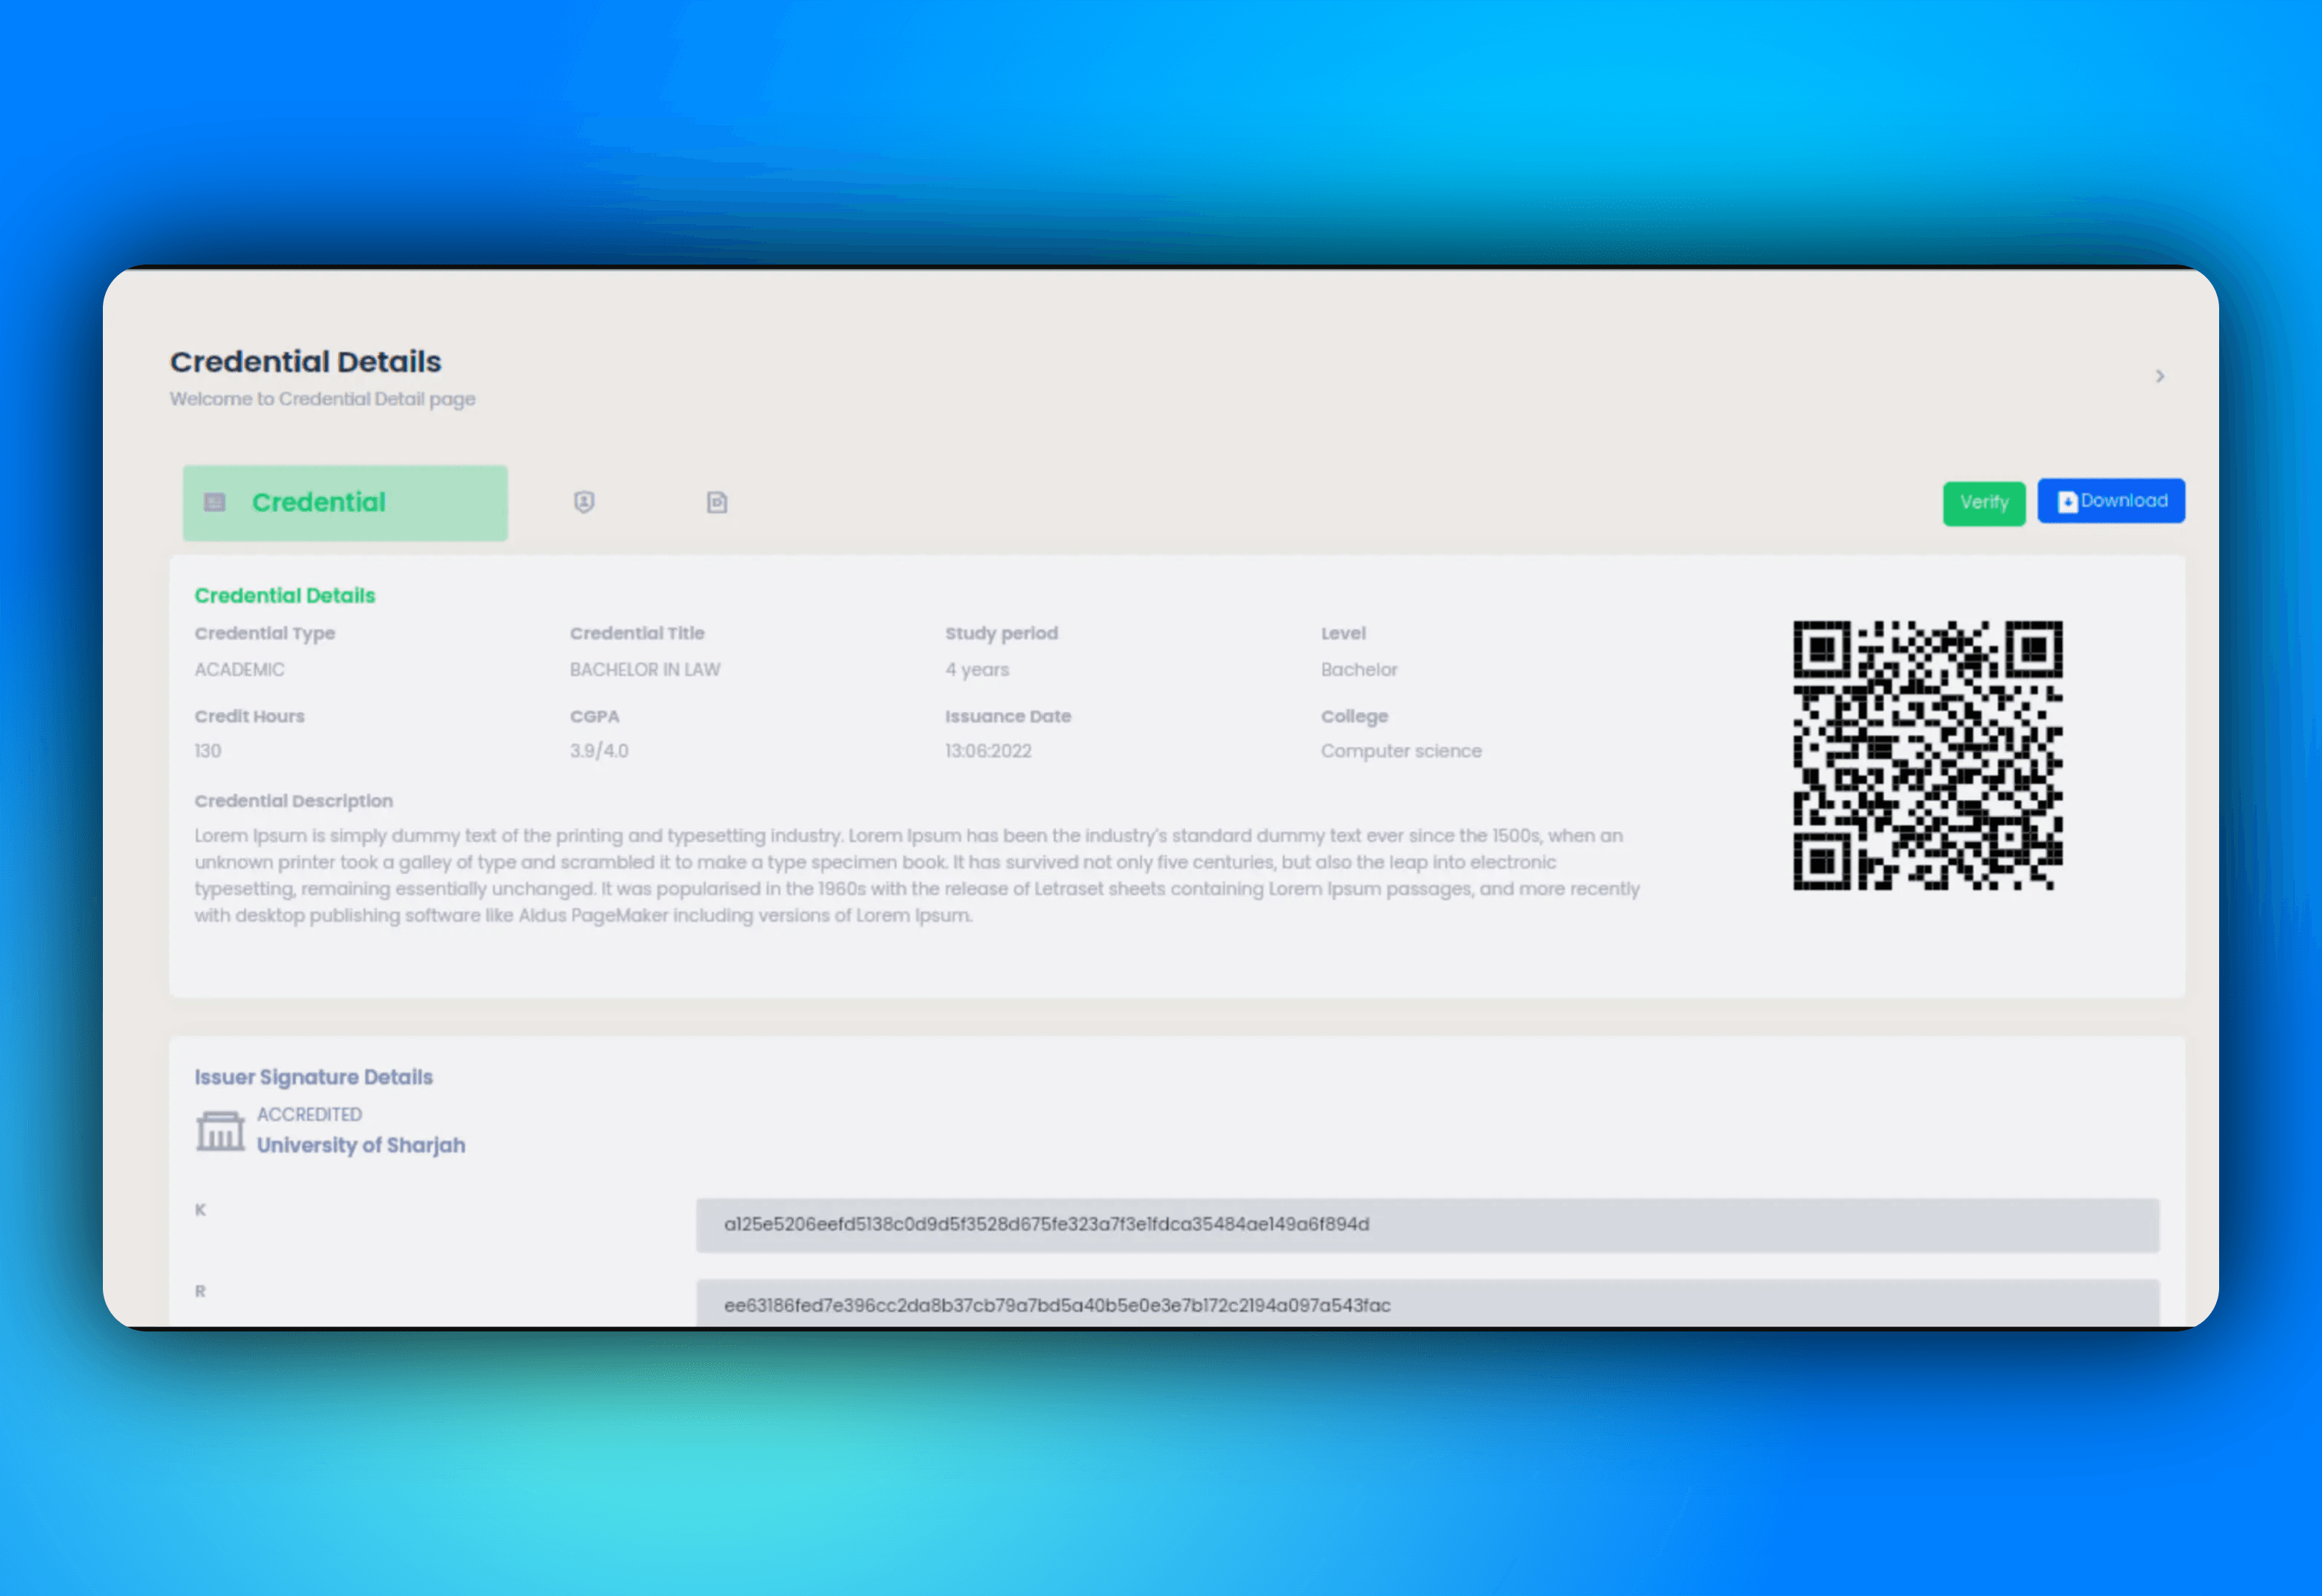Screen dimensions: 2322x1596
Task: Open the document file tab icon
Action: [x=717, y=502]
